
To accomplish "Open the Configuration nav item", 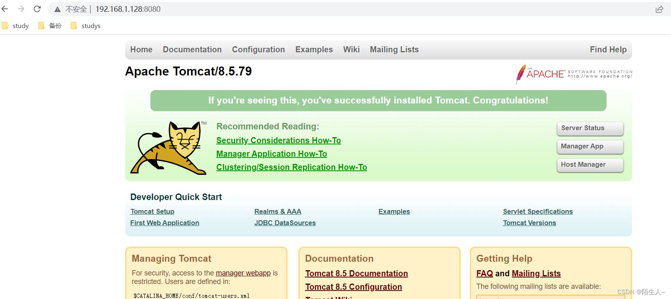I will click(258, 49).
